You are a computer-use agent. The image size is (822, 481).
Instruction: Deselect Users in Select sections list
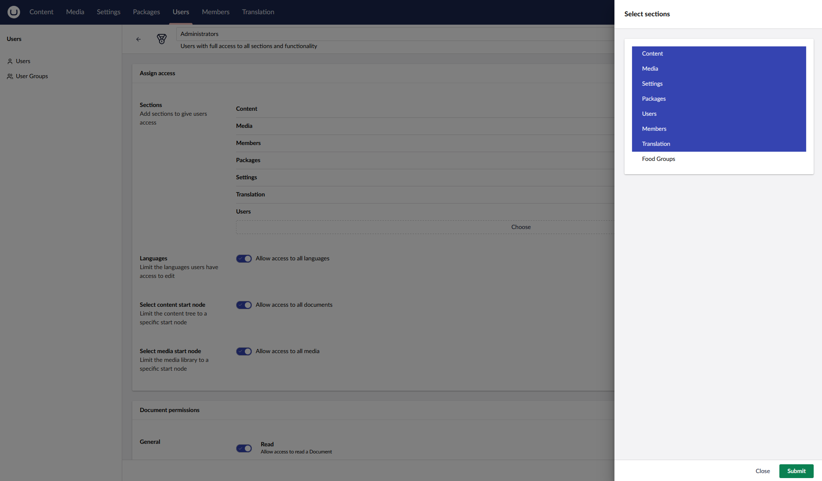719,114
